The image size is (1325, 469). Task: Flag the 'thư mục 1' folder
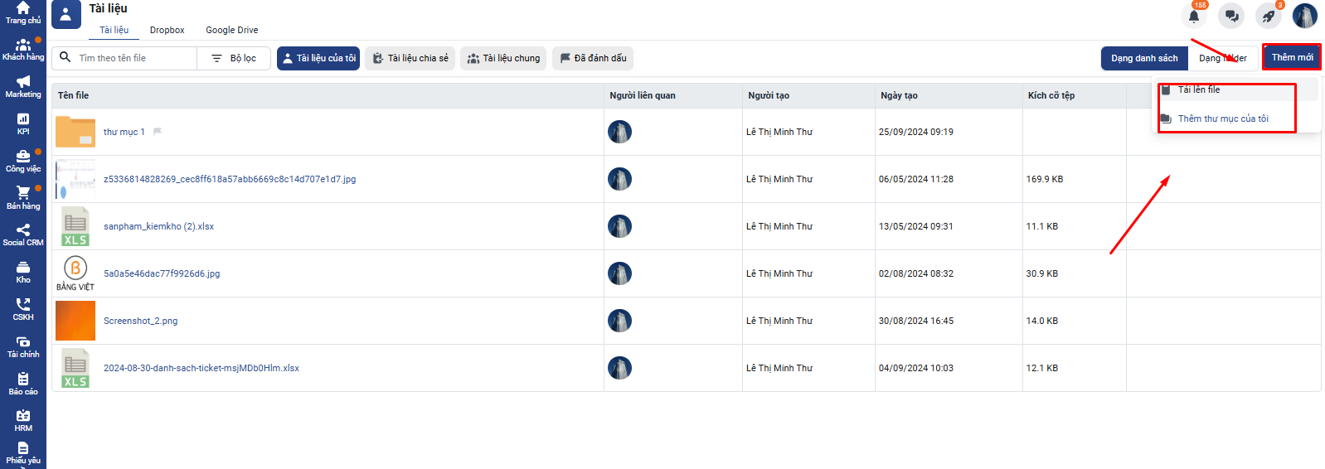tap(158, 132)
